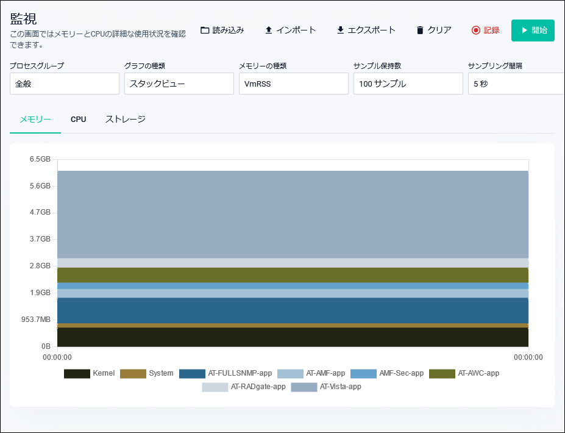
Task: Click the 読み込み label
Action: [228, 30]
